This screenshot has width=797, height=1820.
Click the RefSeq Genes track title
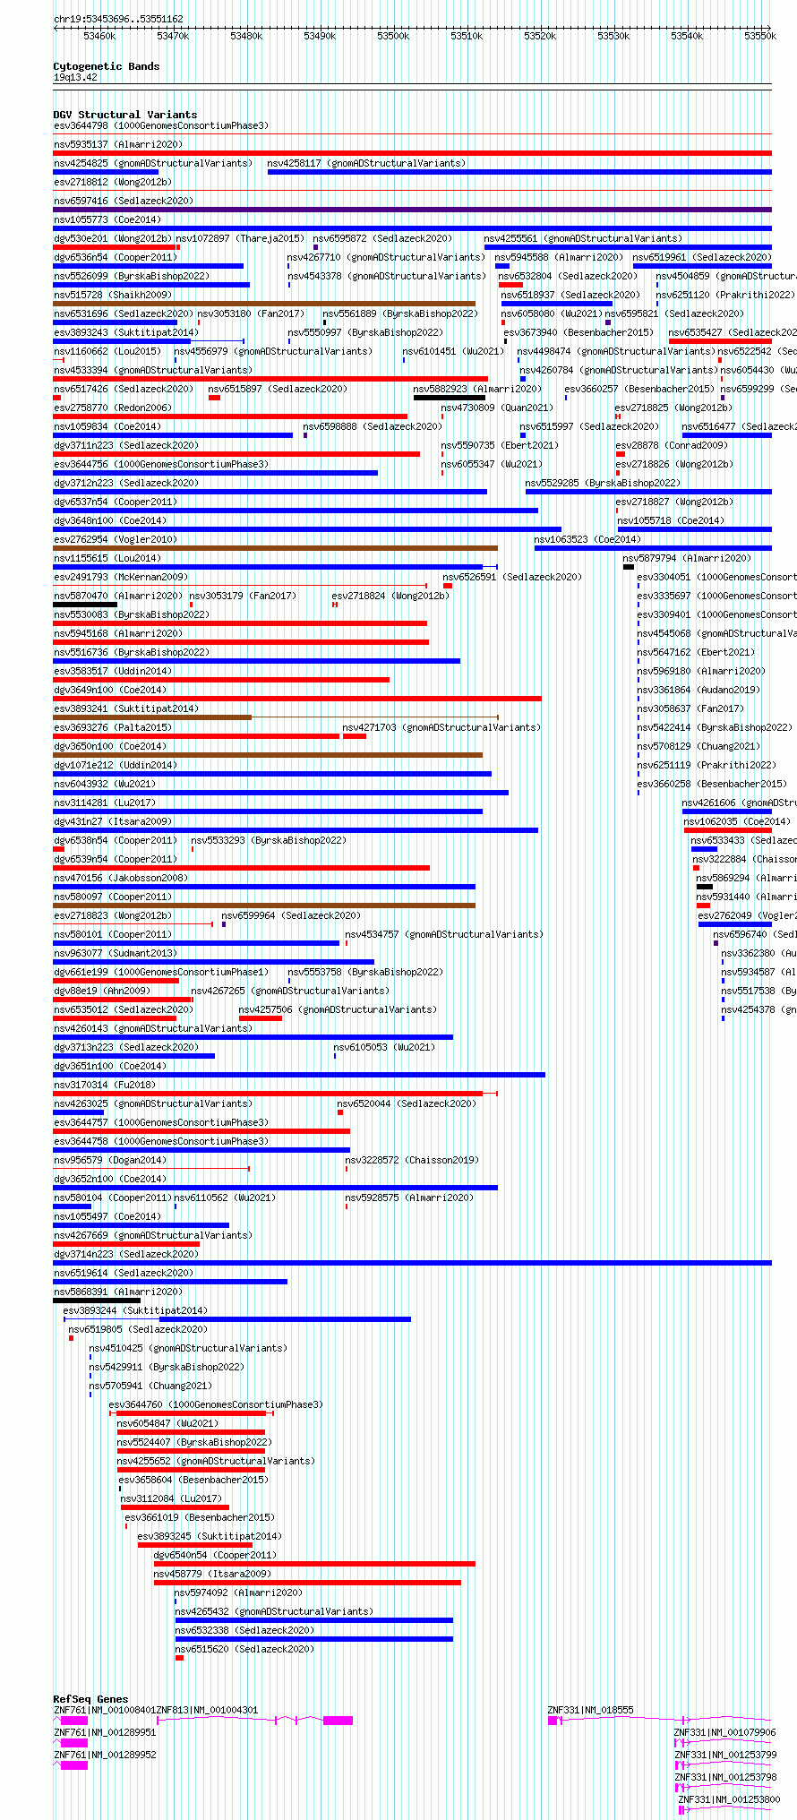pos(90,1699)
